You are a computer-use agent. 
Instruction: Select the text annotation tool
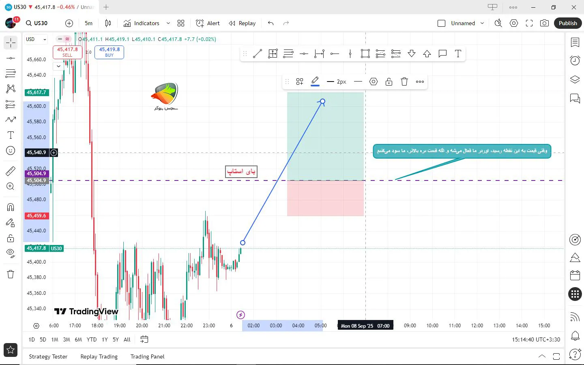coord(11,135)
